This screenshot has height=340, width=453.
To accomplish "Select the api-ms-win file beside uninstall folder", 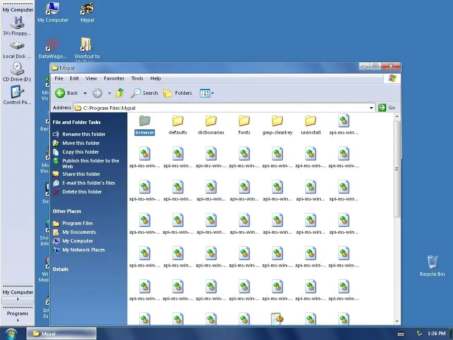I will [x=344, y=124].
